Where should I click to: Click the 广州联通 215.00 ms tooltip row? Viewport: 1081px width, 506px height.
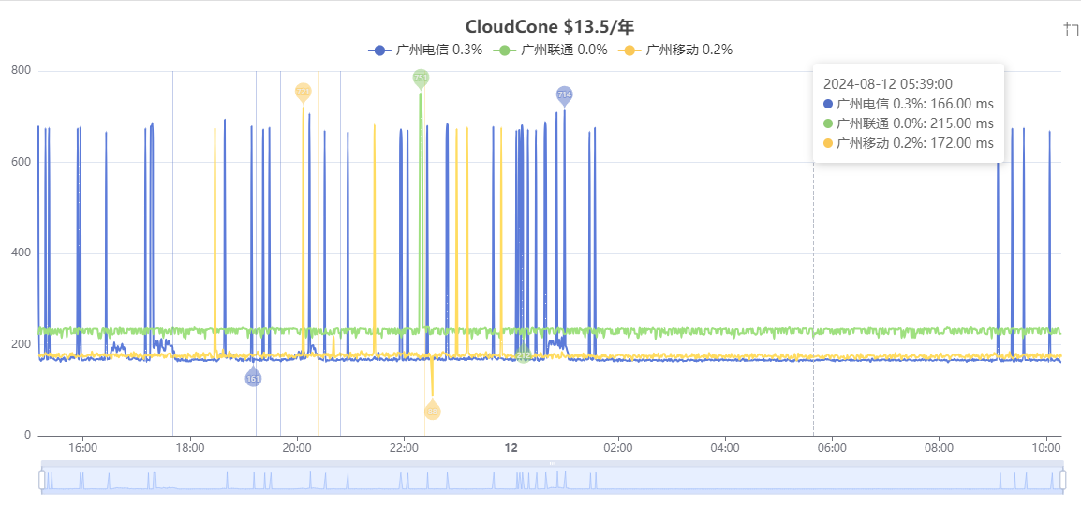point(908,123)
